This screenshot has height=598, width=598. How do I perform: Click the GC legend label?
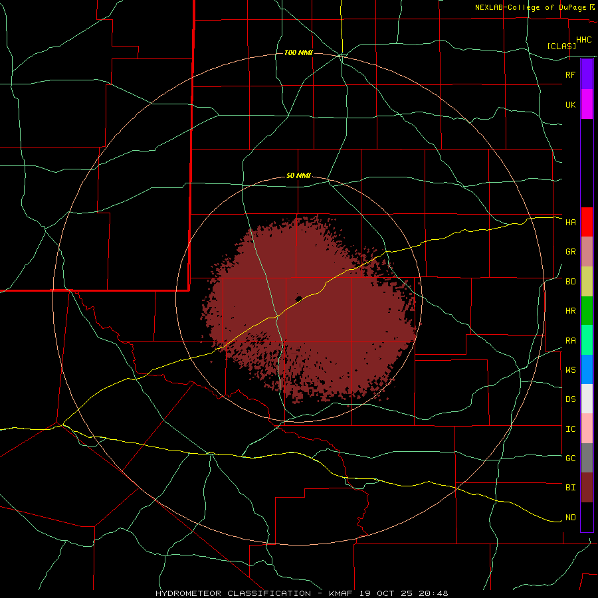[571, 458]
